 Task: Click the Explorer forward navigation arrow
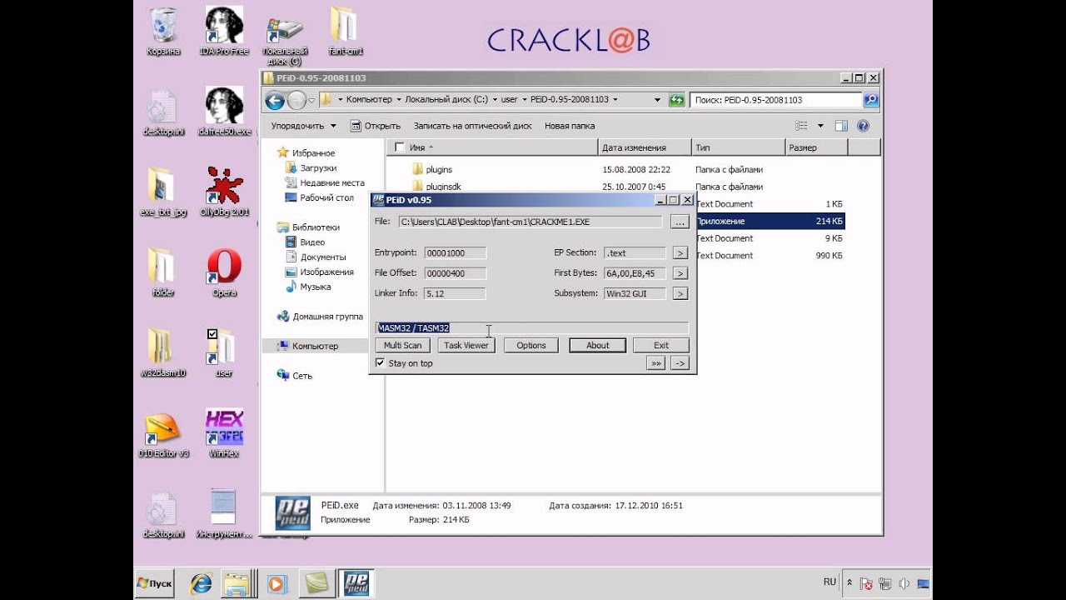[x=297, y=101]
